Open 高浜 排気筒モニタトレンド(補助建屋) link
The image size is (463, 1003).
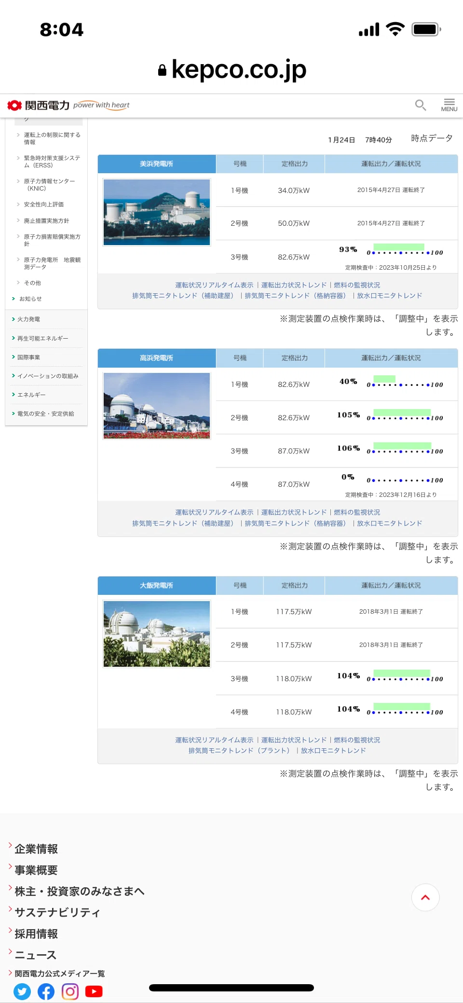(183, 523)
